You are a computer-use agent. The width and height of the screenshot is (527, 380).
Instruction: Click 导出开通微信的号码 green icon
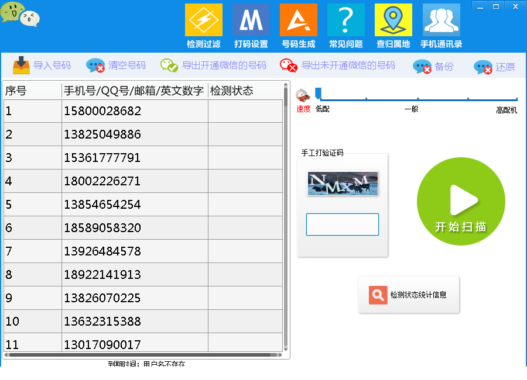point(169,65)
